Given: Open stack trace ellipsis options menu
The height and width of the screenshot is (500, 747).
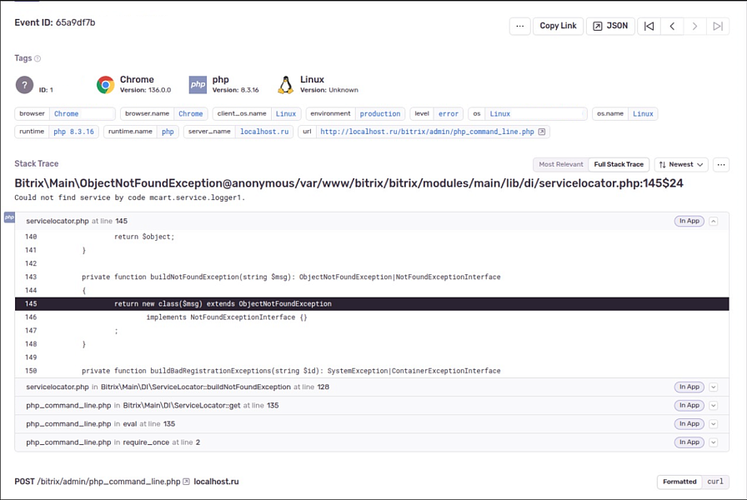Looking at the screenshot, I should tap(721, 164).
